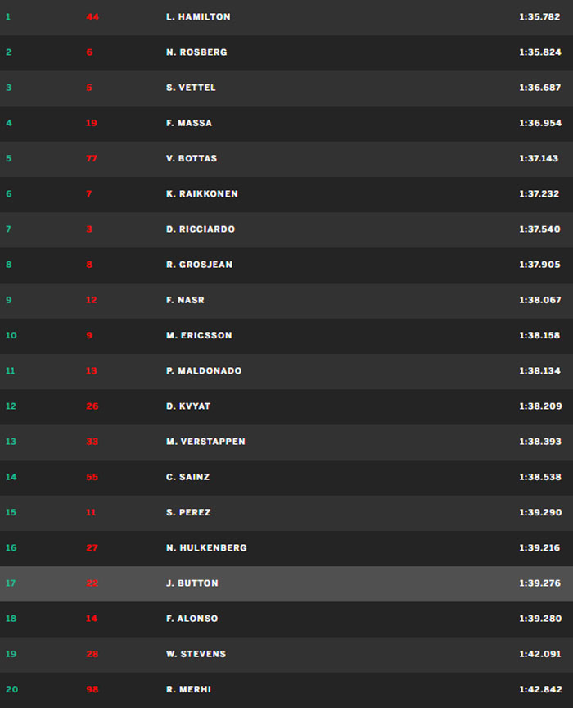The width and height of the screenshot is (573, 708).
Task: Open the N. HULKENBERG row
Action: coord(286,548)
